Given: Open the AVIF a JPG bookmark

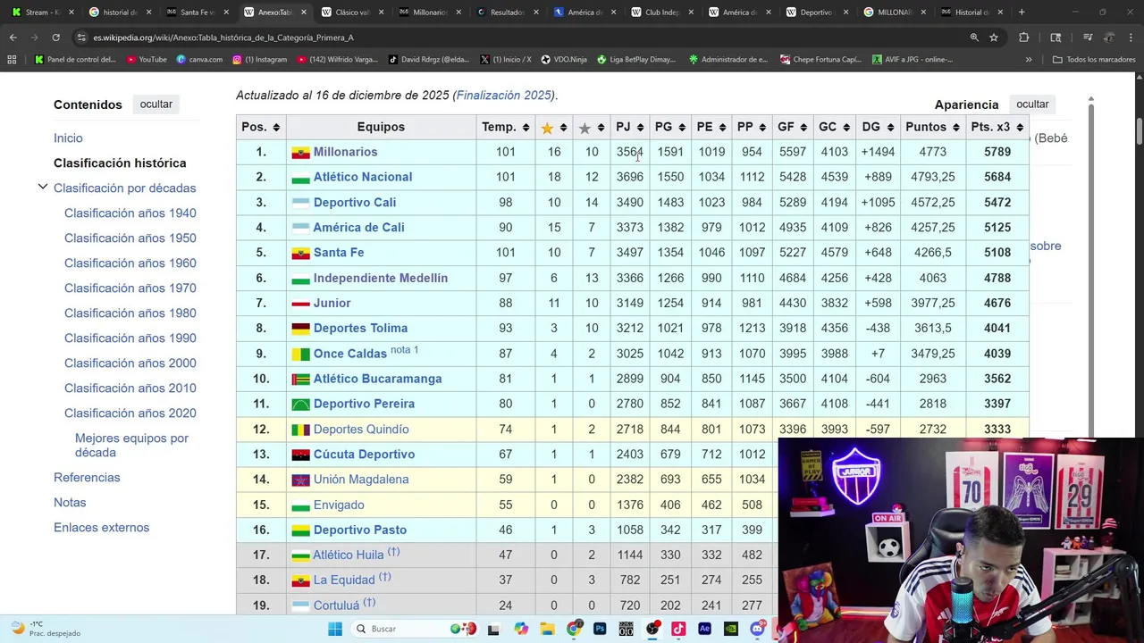Looking at the screenshot, I should pyautogui.click(x=912, y=60).
